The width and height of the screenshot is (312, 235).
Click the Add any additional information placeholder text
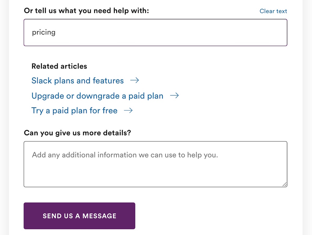coord(125,155)
